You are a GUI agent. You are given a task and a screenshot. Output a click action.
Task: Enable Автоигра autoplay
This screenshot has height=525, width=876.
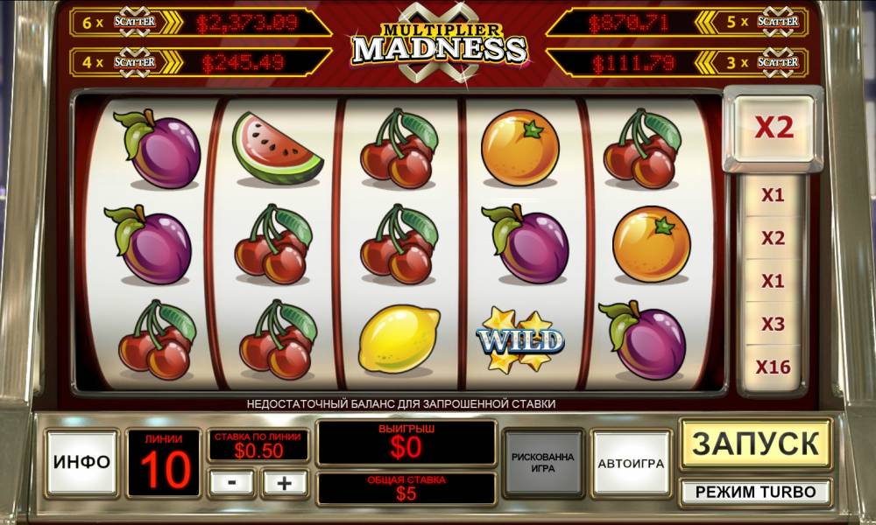point(632,463)
